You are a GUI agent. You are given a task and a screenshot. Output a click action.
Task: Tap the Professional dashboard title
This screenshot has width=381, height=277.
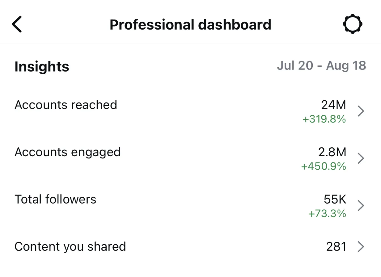point(190,24)
